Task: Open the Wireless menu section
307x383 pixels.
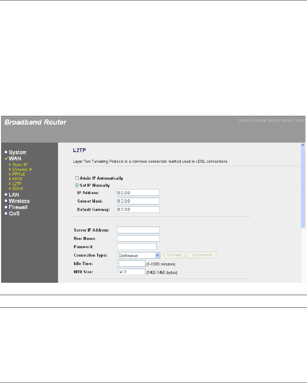Action: point(19,201)
